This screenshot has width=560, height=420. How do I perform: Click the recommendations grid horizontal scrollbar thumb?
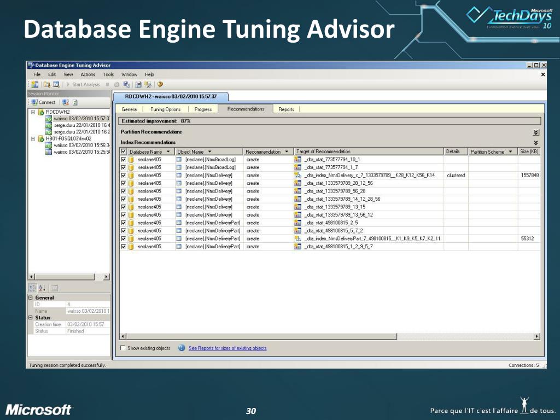pyautogui.click(x=261, y=336)
